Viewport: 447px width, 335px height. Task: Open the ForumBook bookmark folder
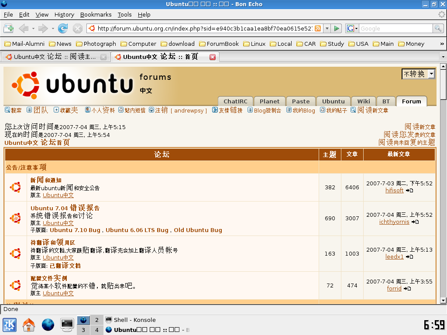(219, 44)
